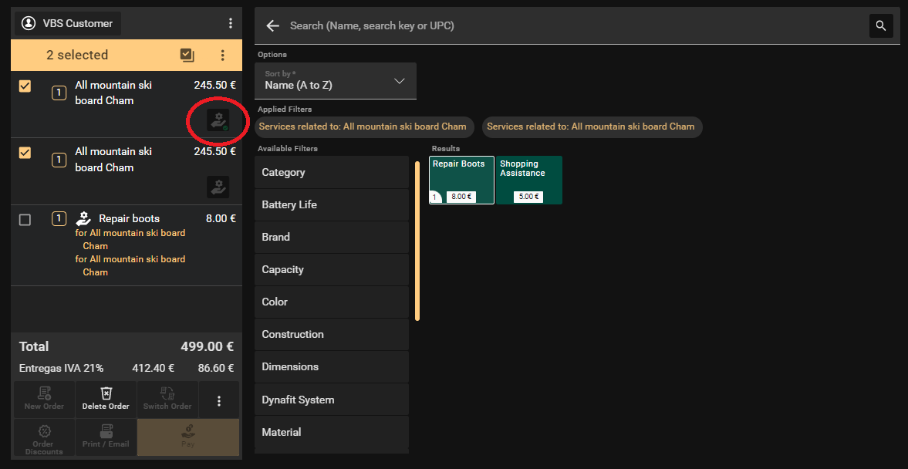Check the Repair boots line checkbox
908x469 pixels.
25,220
